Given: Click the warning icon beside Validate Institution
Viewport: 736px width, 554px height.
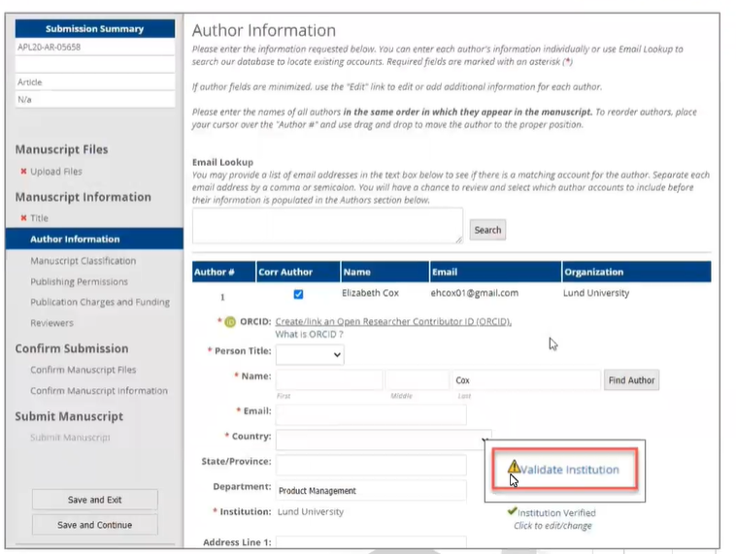Looking at the screenshot, I should (x=514, y=467).
